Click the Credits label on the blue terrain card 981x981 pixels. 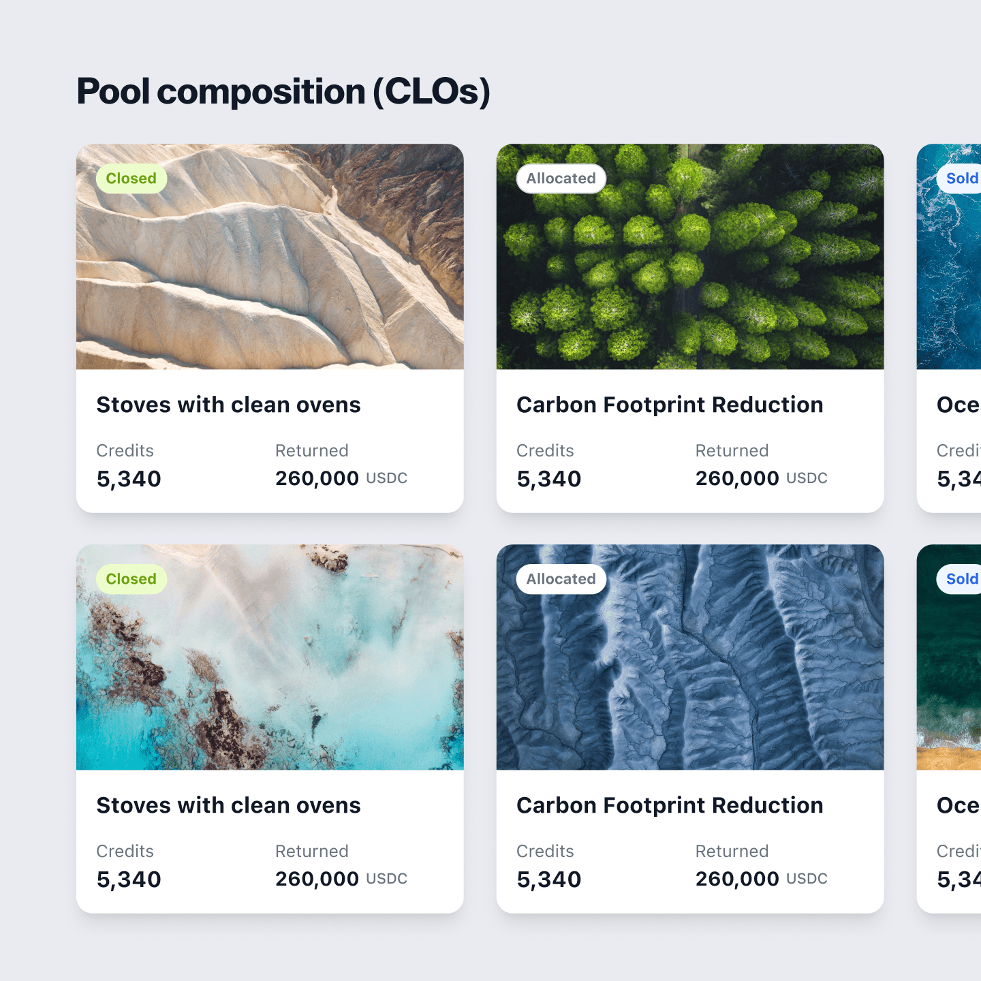pos(545,851)
